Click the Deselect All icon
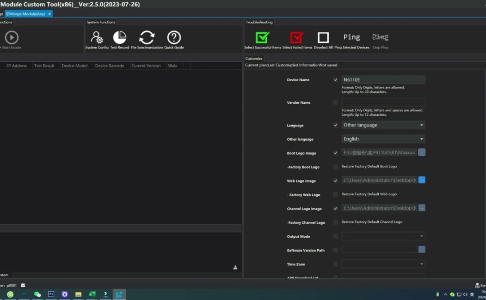This screenshot has width=486, height=300. point(323,37)
